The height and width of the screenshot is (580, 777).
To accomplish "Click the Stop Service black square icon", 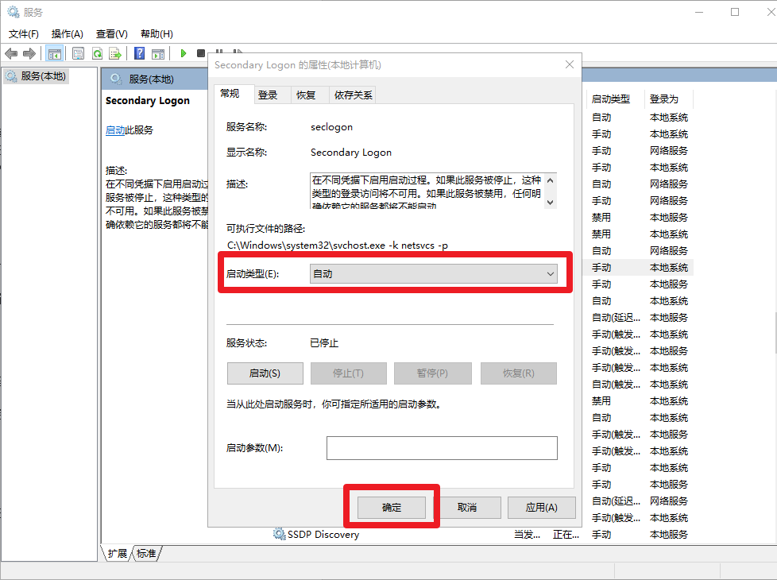I will (200, 53).
